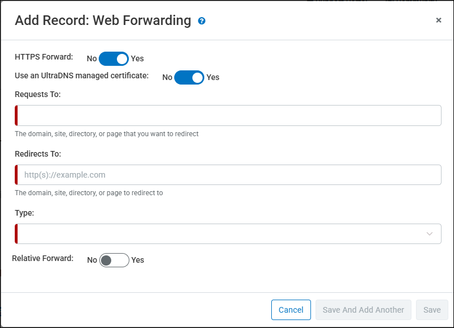The height and width of the screenshot is (328, 454).
Task: Enable the Relative Forward toggle
Action: [x=114, y=260]
